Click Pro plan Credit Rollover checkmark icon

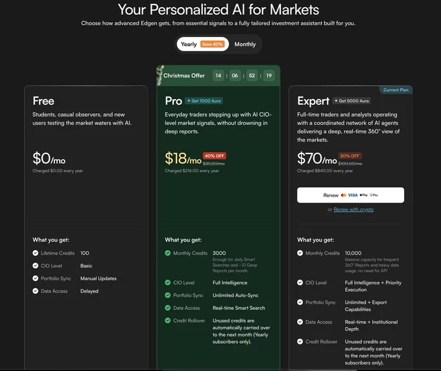pos(167,320)
